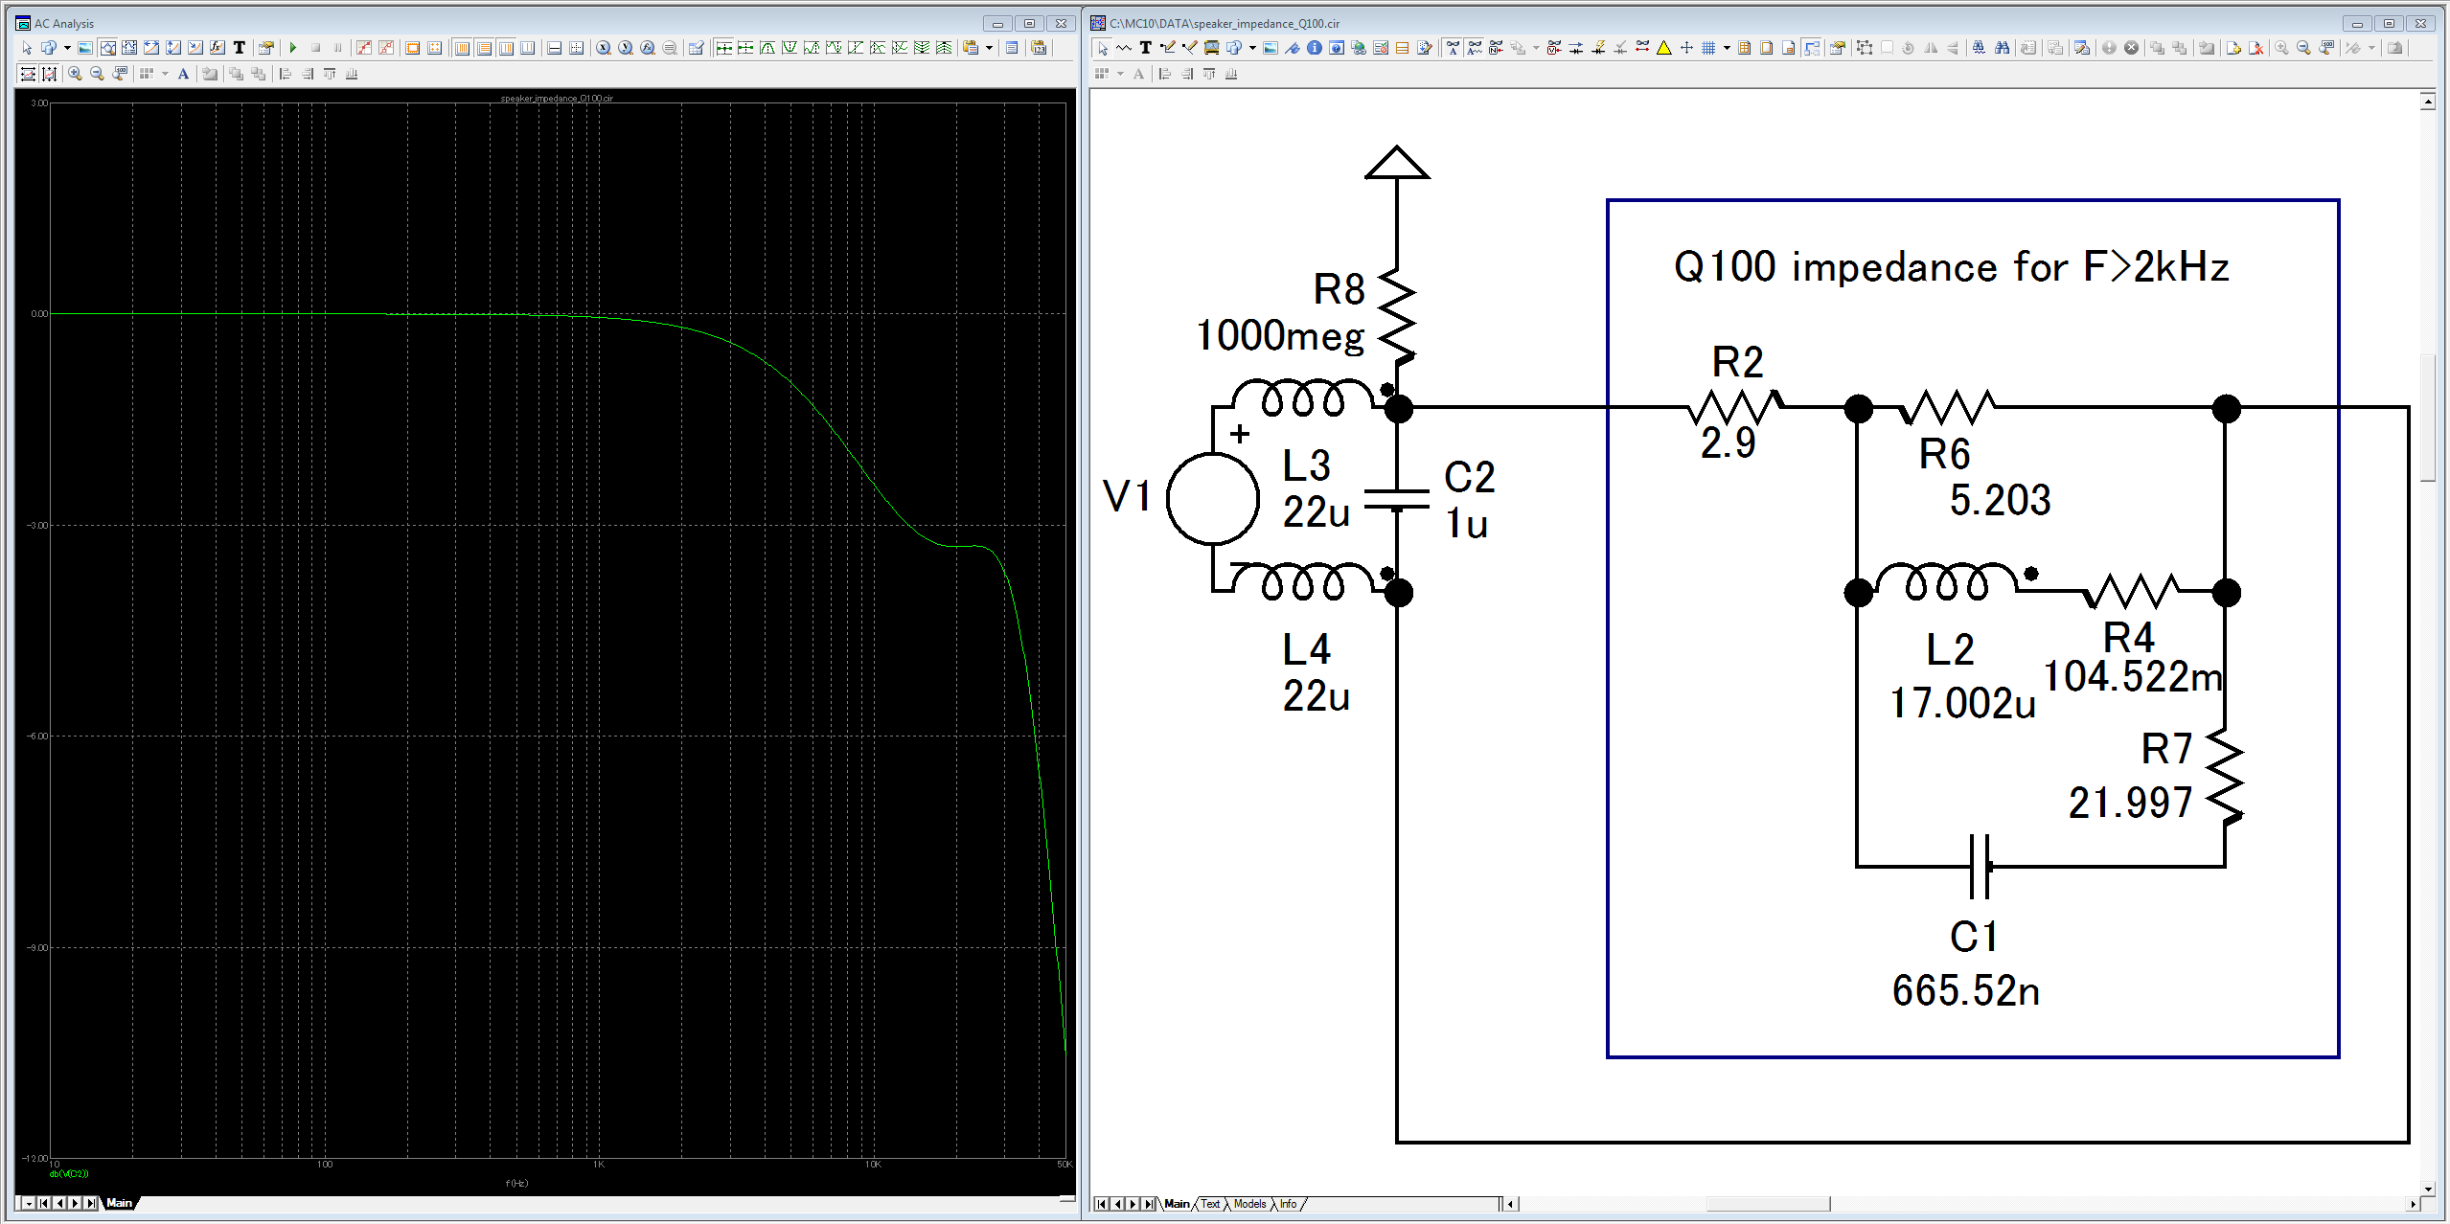This screenshot has height=1224, width=2450.
Task: Toggle attribute text display icon in schematic toolbar
Action: click(x=1475, y=48)
